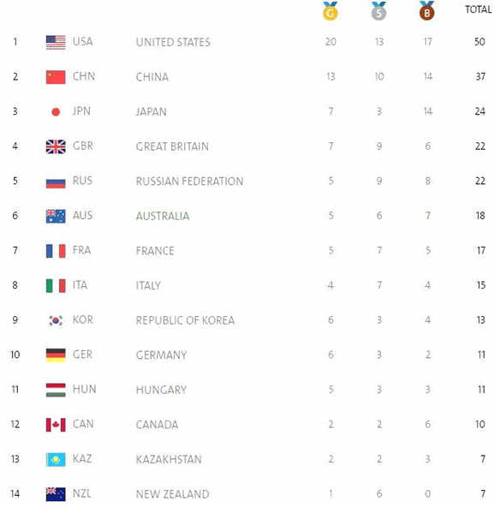
Task: Open the HUNGARY country name
Action: pos(161,390)
